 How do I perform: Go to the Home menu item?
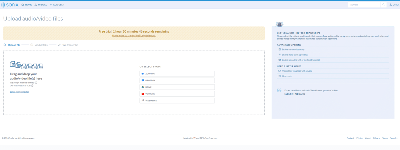click(x=27, y=5)
